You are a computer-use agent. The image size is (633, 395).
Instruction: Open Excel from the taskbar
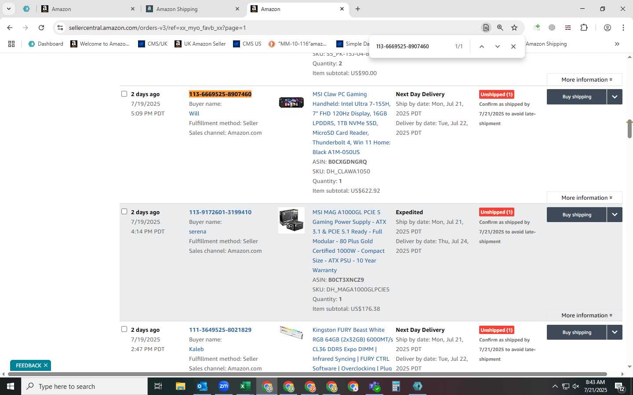(x=245, y=386)
